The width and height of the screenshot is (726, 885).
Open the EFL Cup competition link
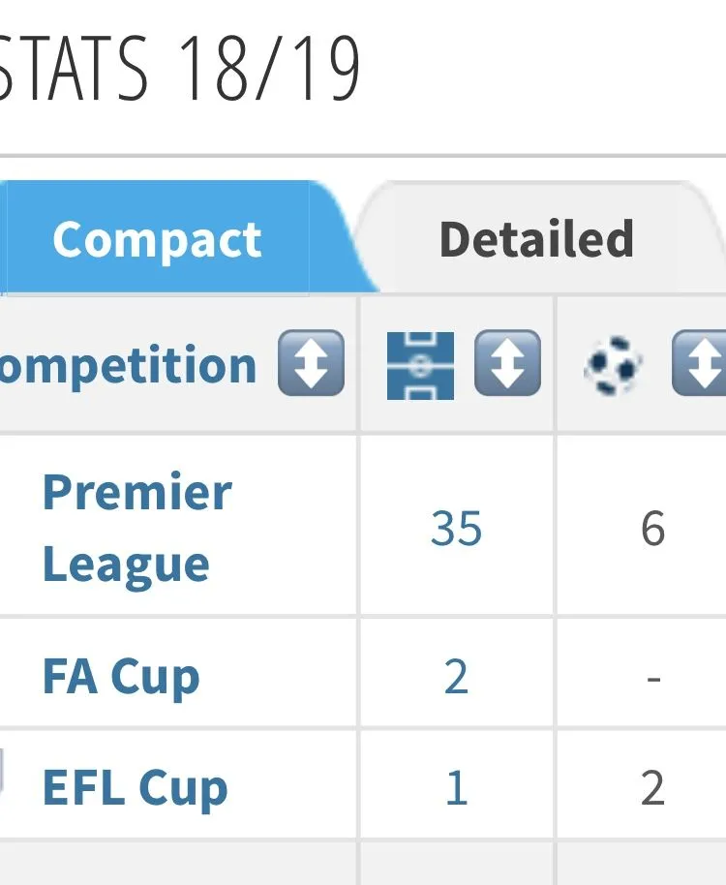135,787
